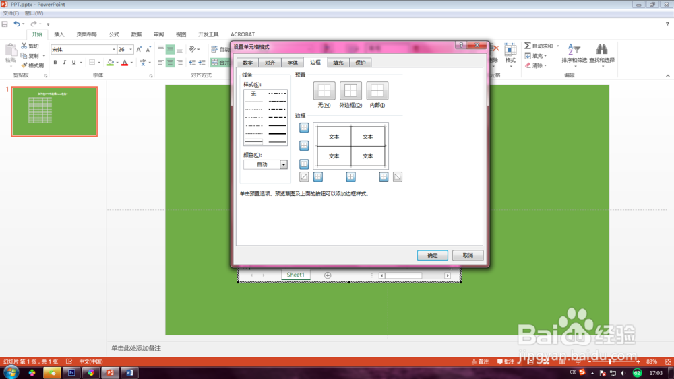Toggle the right border button
The width and height of the screenshot is (674, 379).
point(384,177)
